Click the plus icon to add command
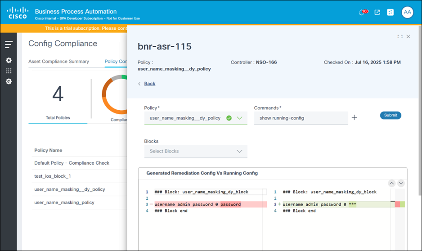 [x=354, y=117]
